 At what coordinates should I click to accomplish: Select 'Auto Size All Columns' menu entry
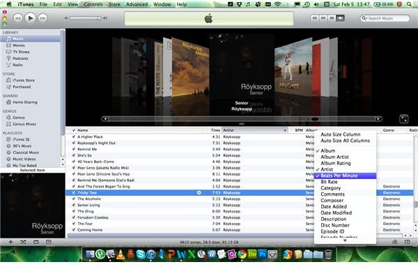click(x=346, y=141)
